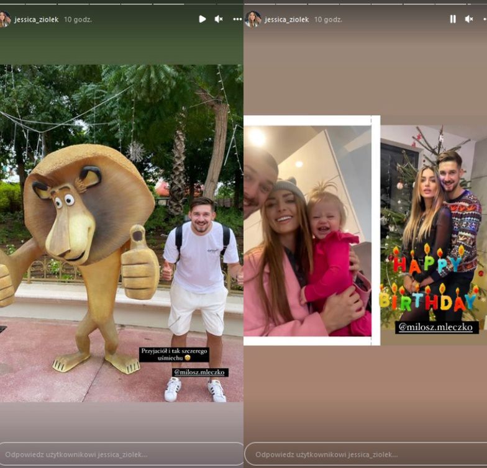Screen dimensions: 487x468
Task: Click jessica_ziolek username on right story
Action: coord(287,20)
